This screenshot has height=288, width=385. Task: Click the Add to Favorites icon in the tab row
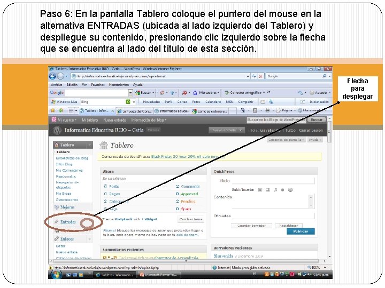60,111
